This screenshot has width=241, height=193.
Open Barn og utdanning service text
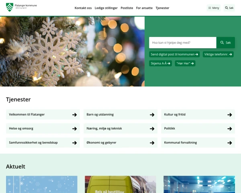pyautogui.click(x=100, y=115)
